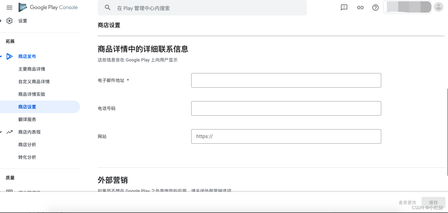Click the chart icon beside 商店内表现
The height and width of the screenshot is (213, 448).
pyautogui.click(x=9, y=132)
